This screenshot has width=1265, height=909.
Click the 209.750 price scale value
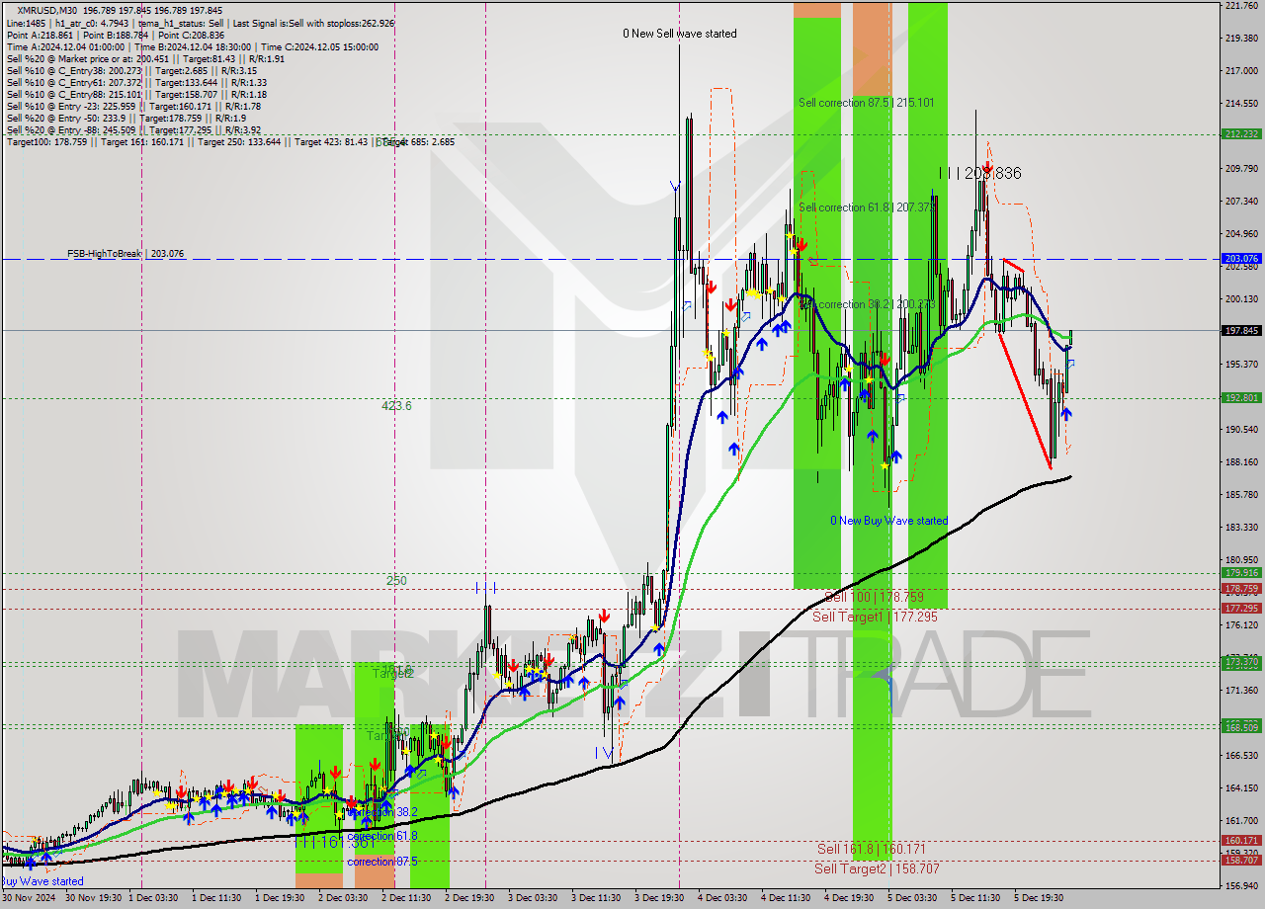click(1241, 169)
